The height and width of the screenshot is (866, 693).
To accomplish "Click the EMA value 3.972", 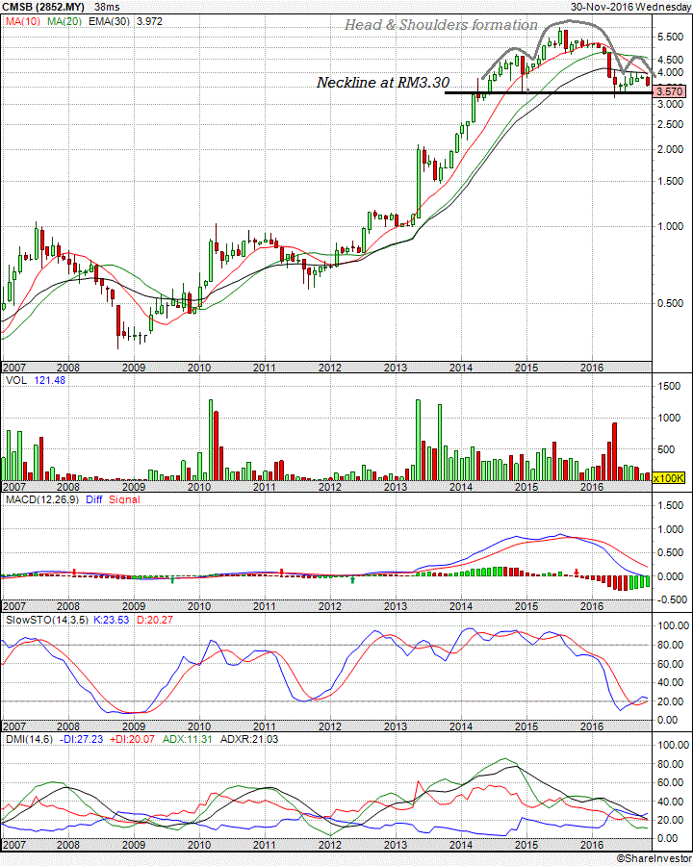I will 150,21.
